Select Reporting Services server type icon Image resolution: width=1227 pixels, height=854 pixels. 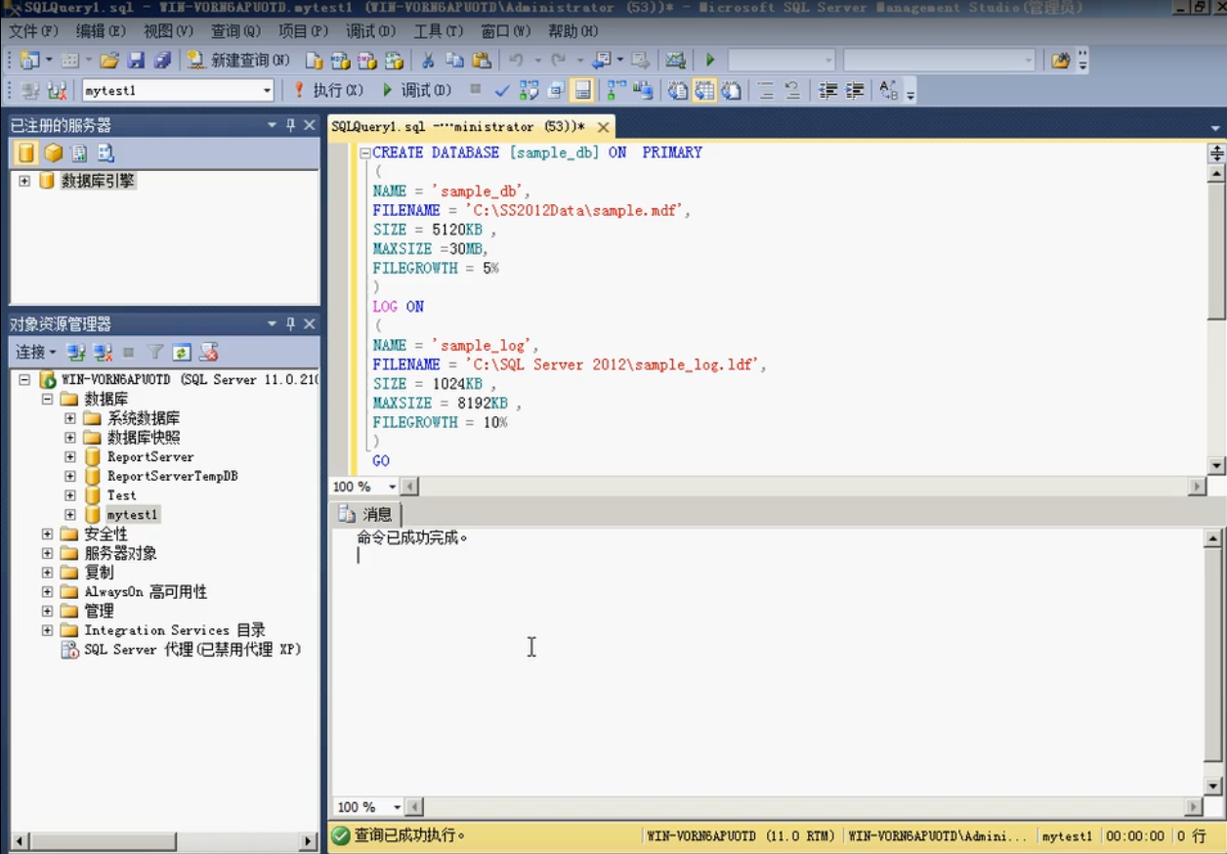[x=79, y=153]
